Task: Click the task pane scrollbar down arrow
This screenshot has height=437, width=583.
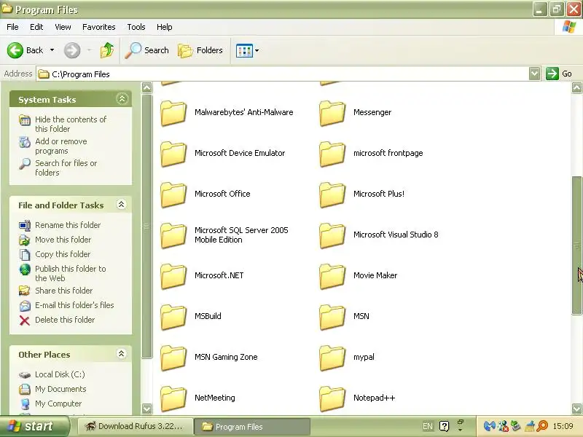Action: click(147, 409)
